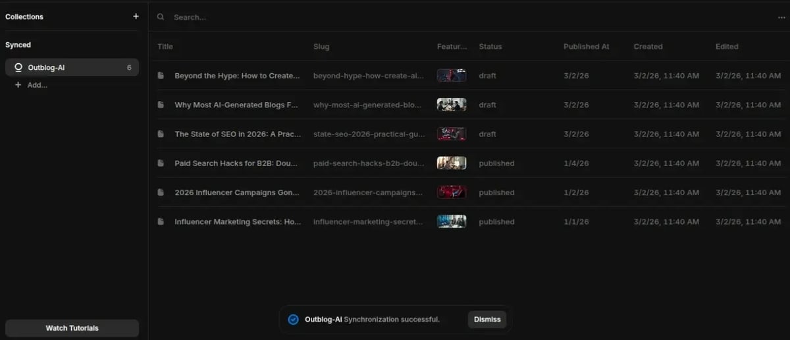The height and width of the screenshot is (340, 790).
Task: Click published status of Paid Search Hacks
Action: (x=497, y=163)
